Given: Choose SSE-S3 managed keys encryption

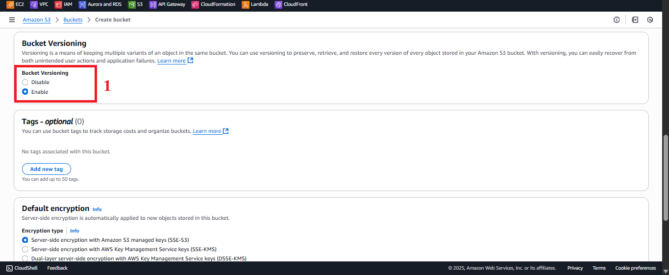Looking at the screenshot, I should click(x=25, y=240).
